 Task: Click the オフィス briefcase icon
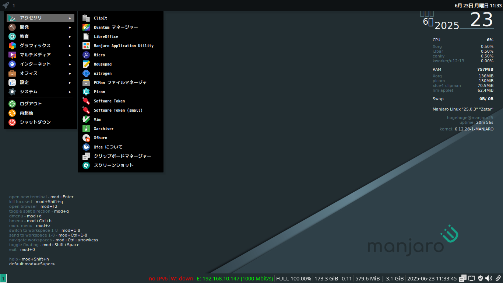pos(12,73)
